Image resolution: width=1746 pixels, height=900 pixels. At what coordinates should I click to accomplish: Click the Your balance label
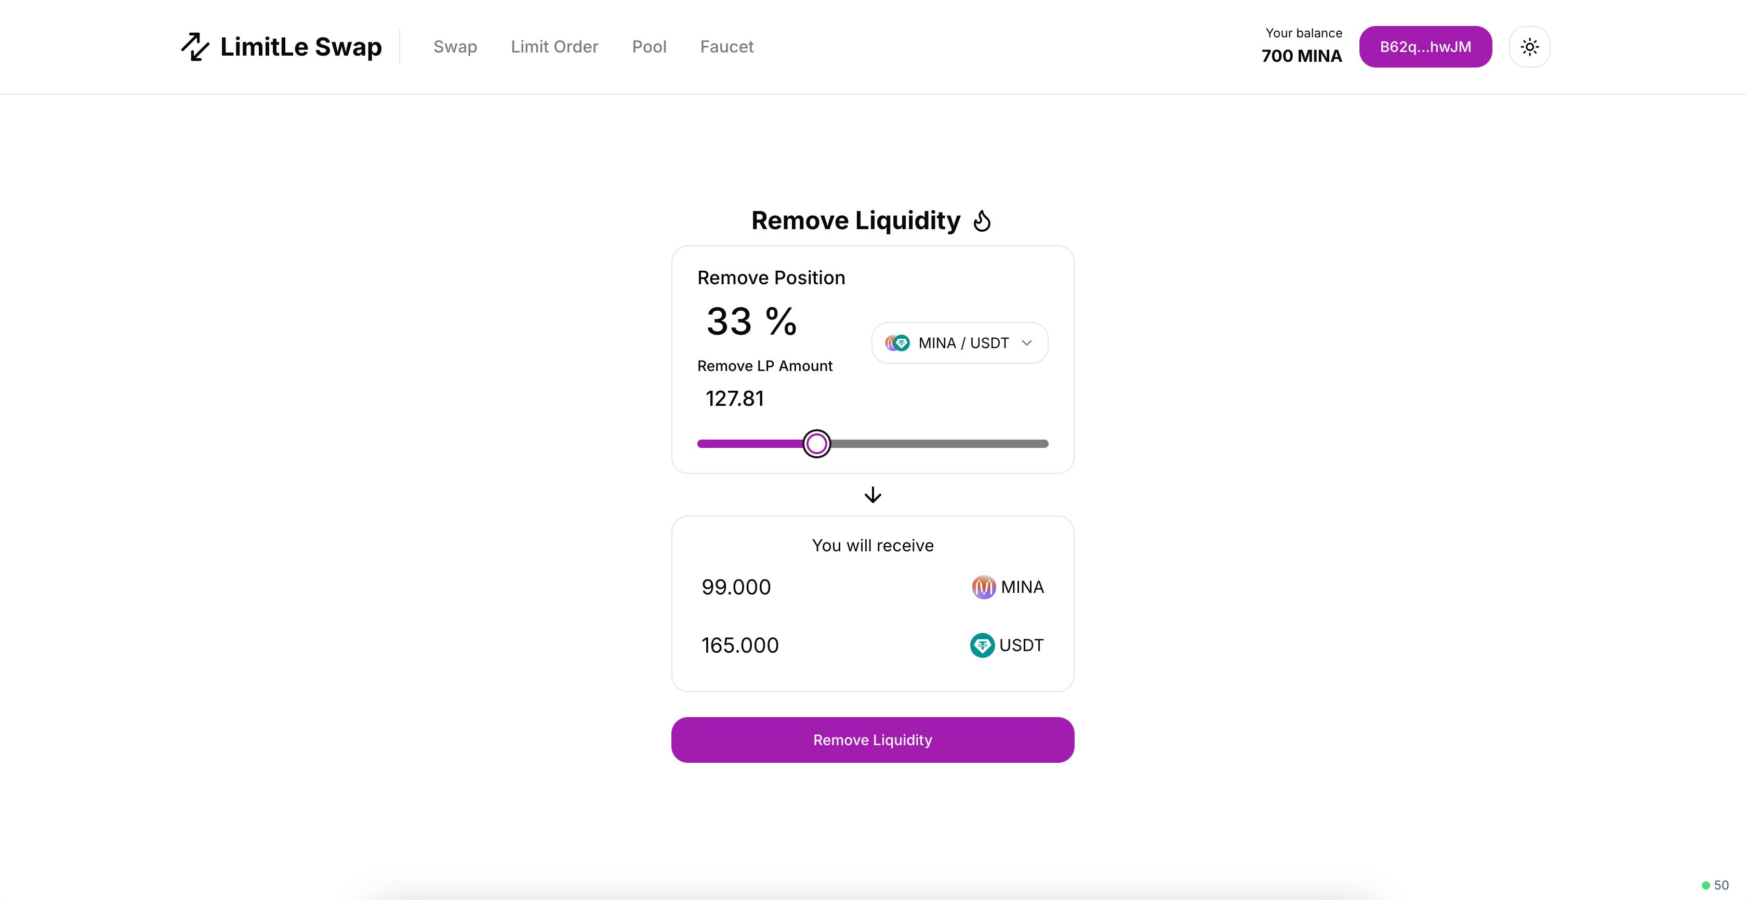1304,33
